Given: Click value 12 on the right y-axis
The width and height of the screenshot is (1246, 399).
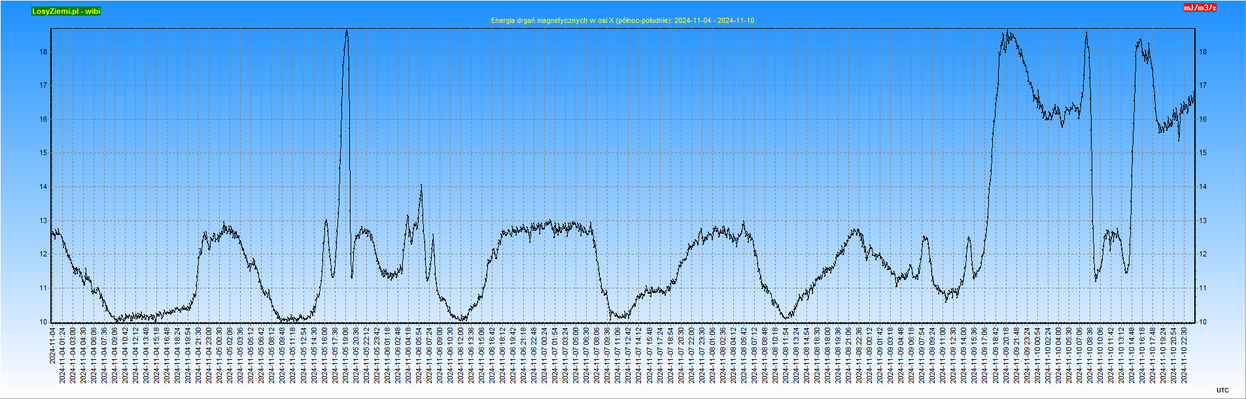Looking at the screenshot, I should (1203, 254).
